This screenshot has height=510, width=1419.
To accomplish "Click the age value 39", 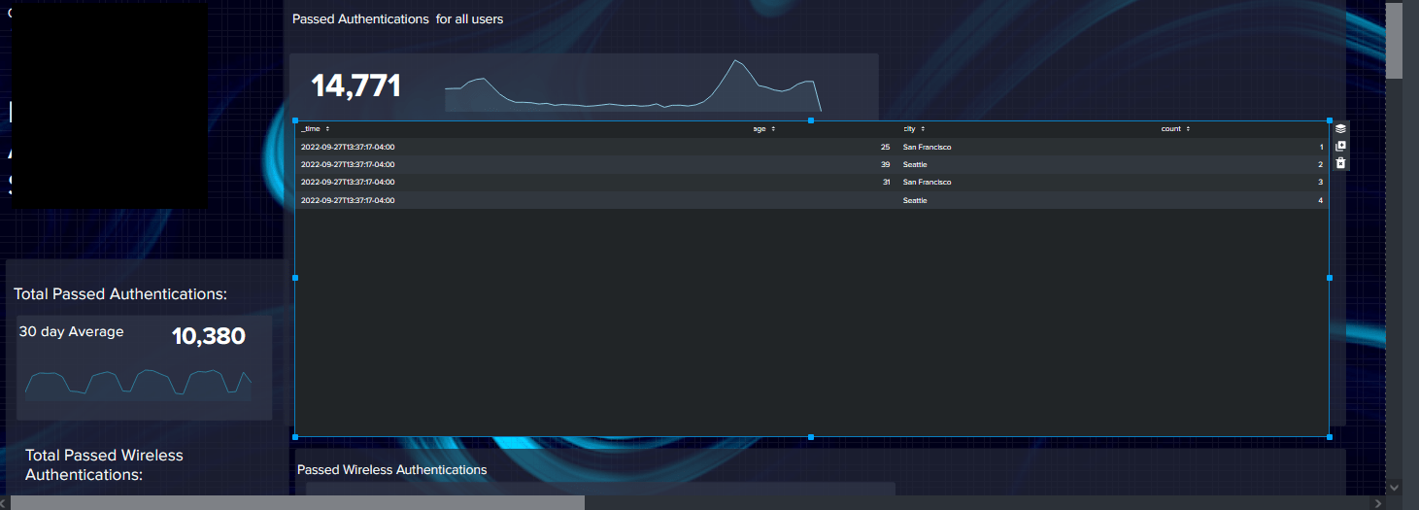I will click(885, 165).
